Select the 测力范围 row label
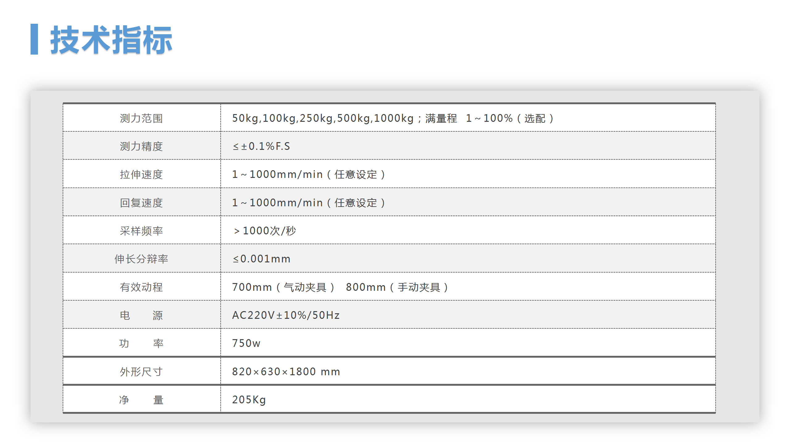 pyautogui.click(x=141, y=118)
